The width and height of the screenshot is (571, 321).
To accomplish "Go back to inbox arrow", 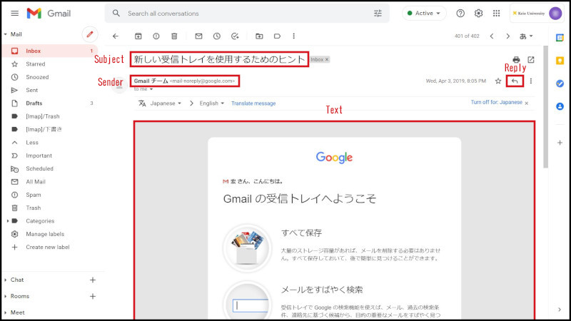I will (x=115, y=36).
